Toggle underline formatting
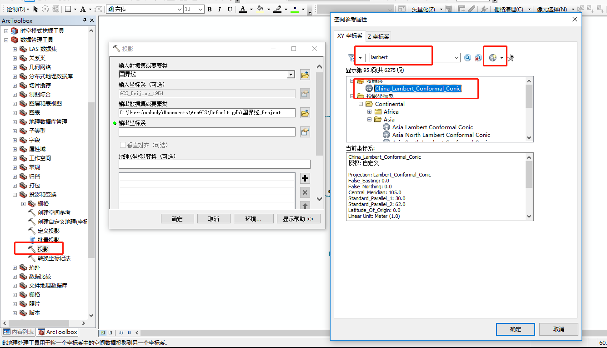The width and height of the screenshot is (607, 348). tap(230, 10)
